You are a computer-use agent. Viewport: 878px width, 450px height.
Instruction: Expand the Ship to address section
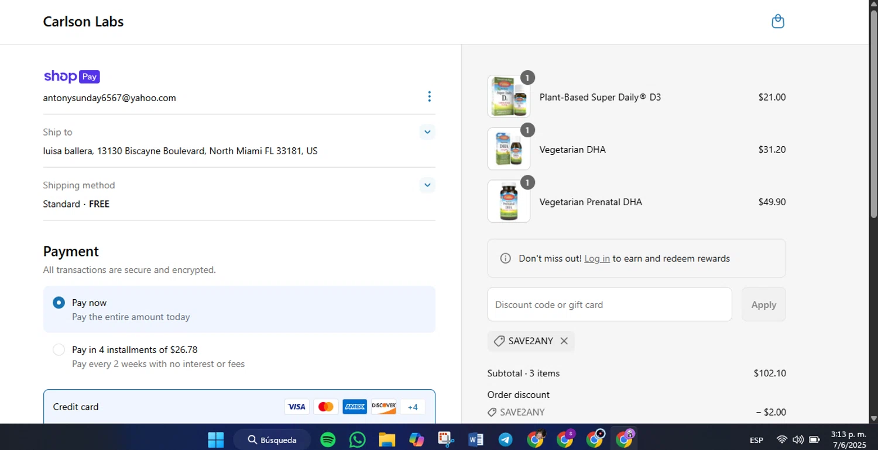coord(427,132)
